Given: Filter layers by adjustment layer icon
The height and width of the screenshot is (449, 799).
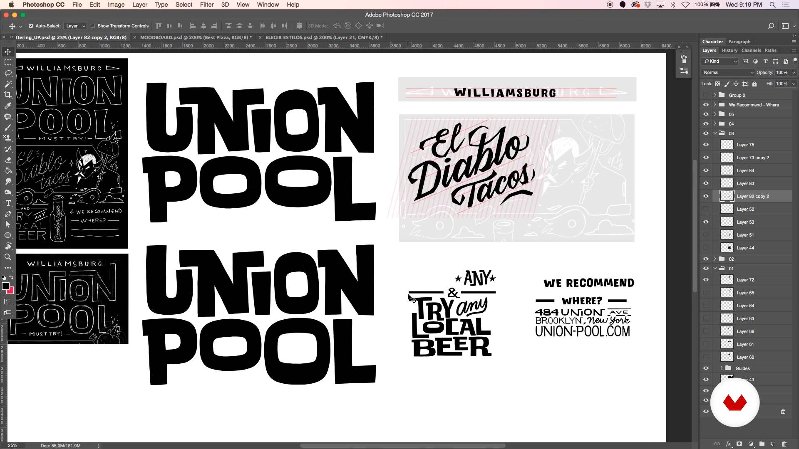Looking at the screenshot, I should click(755, 61).
